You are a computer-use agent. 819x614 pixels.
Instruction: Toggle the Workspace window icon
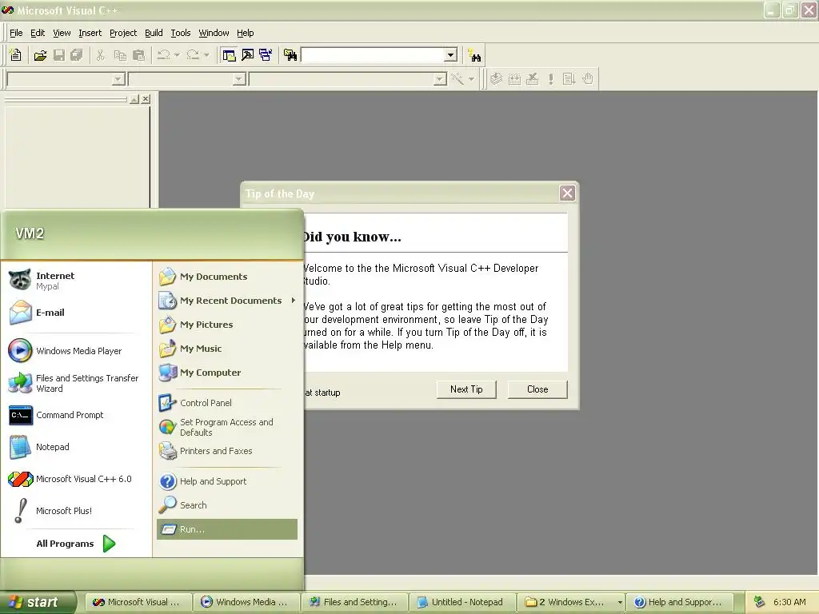tap(229, 55)
